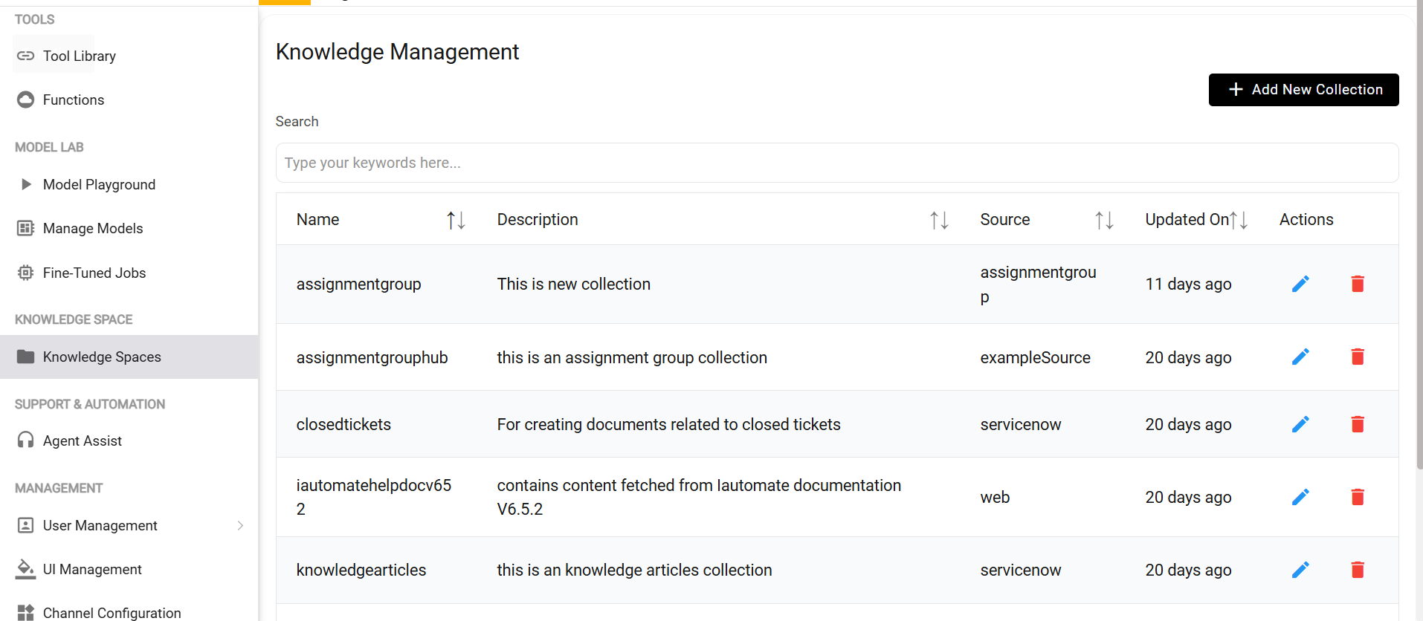Open Tool Library from the sidebar
Viewport: 1423px width, 621px height.
point(79,56)
